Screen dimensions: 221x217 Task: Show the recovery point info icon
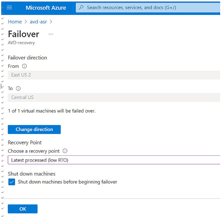coord(65,151)
